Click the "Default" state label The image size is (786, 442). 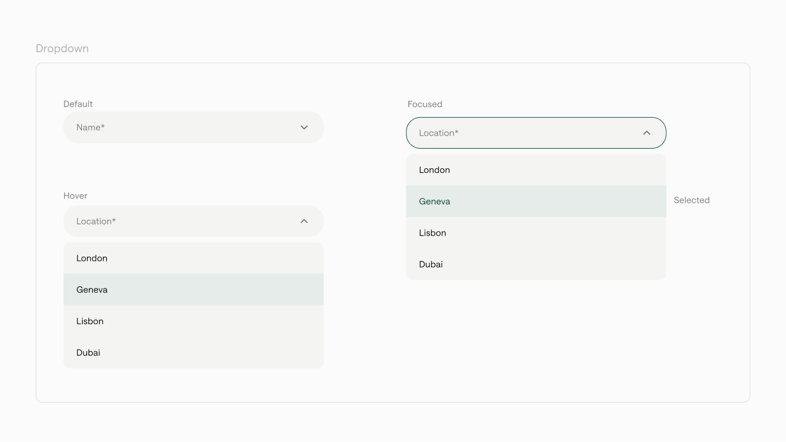pyautogui.click(x=78, y=104)
